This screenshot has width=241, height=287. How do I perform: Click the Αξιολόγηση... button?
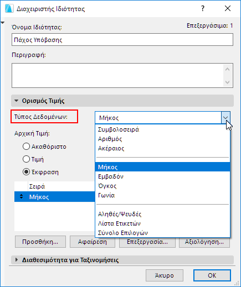point(204,242)
